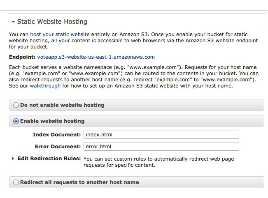Click the Static Website Hosting heading
Screen dimensions: 268x198
(x=52, y=22)
